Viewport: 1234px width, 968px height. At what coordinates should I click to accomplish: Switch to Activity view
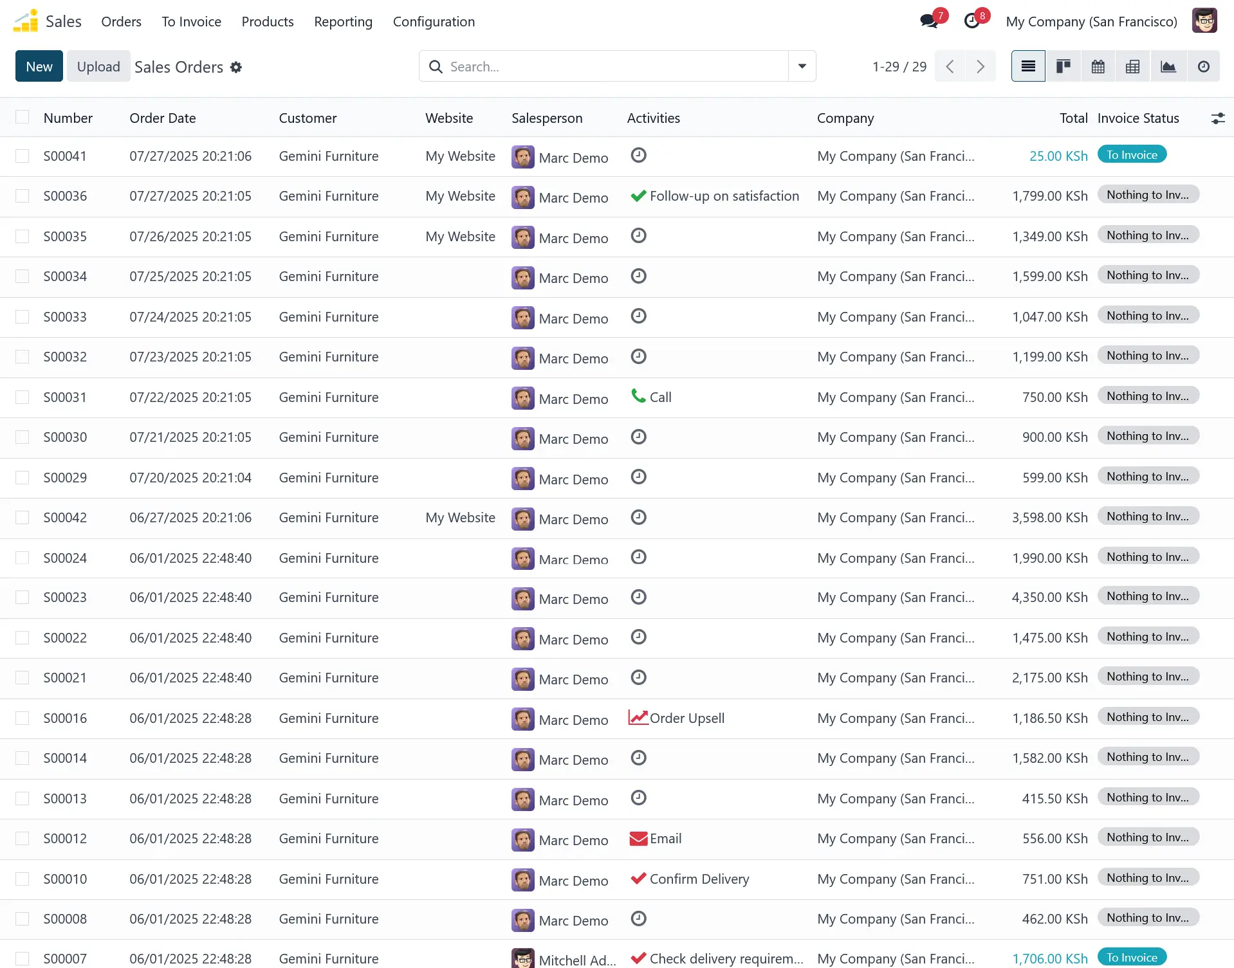[1202, 66]
